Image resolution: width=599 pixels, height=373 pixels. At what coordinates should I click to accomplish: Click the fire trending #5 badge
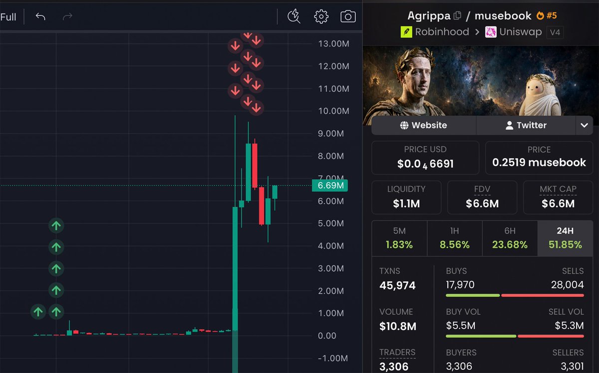547,15
